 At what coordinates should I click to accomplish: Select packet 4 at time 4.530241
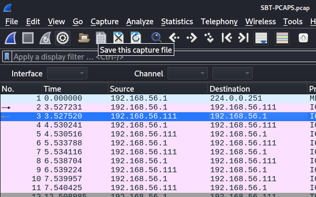click(x=158, y=125)
